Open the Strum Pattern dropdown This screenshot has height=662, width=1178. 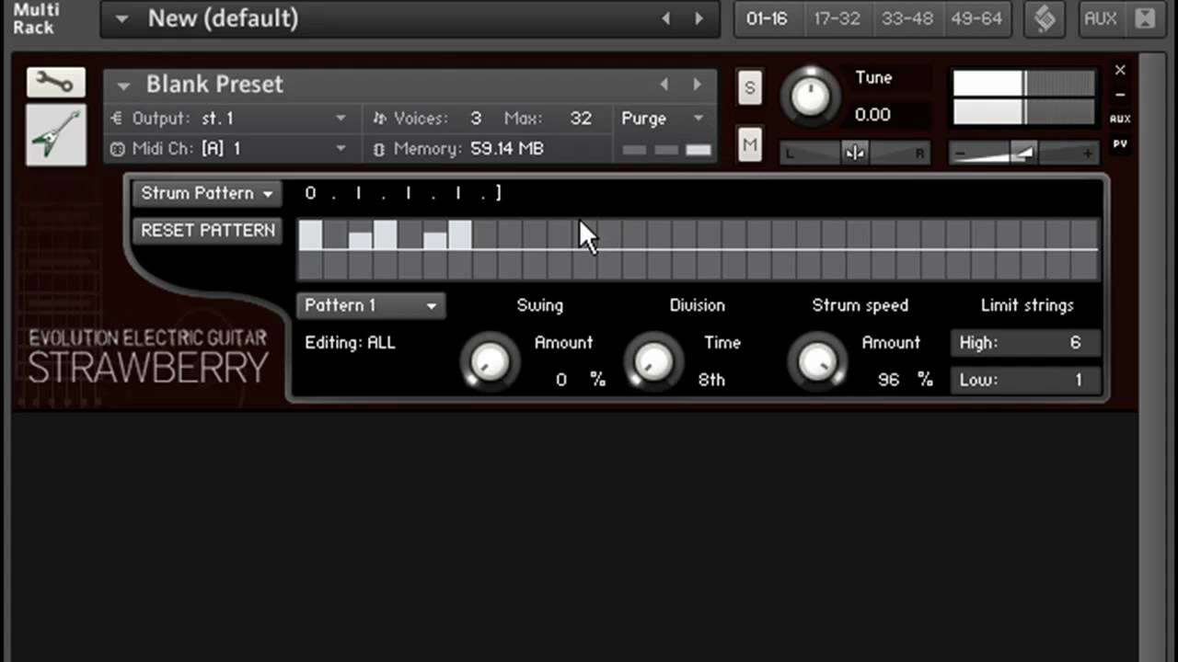point(207,194)
